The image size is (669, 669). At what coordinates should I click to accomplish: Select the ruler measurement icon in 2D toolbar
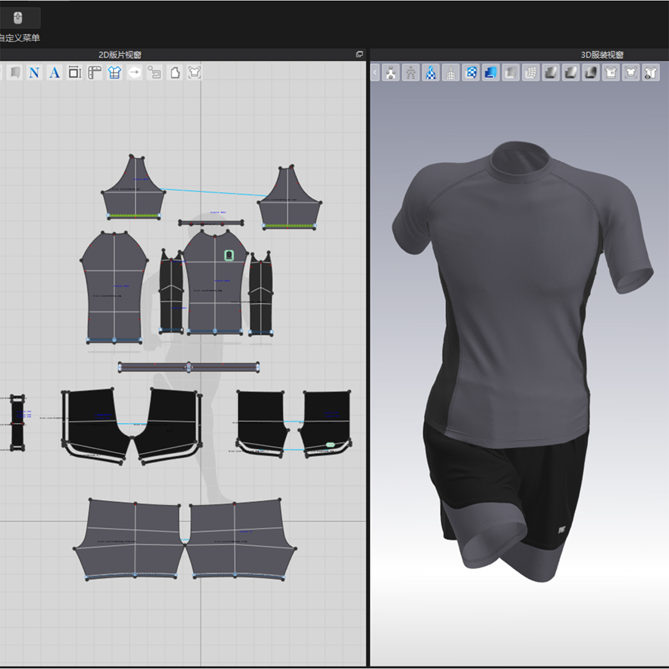coord(95,72)
